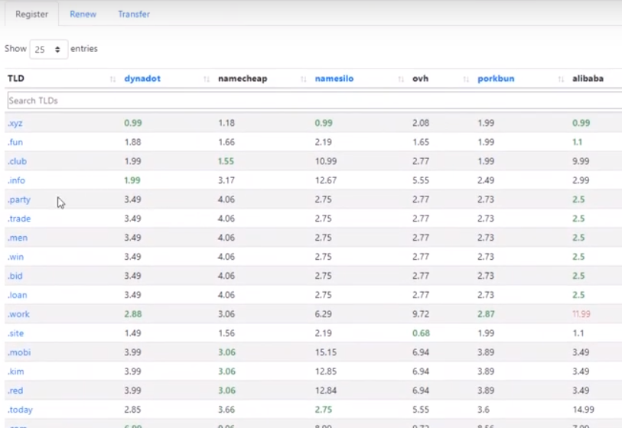The height and width of the screenshot is (428, 622).
Task: Select namesilo price 12.84 for .red
Action: (x=326, y=391)
